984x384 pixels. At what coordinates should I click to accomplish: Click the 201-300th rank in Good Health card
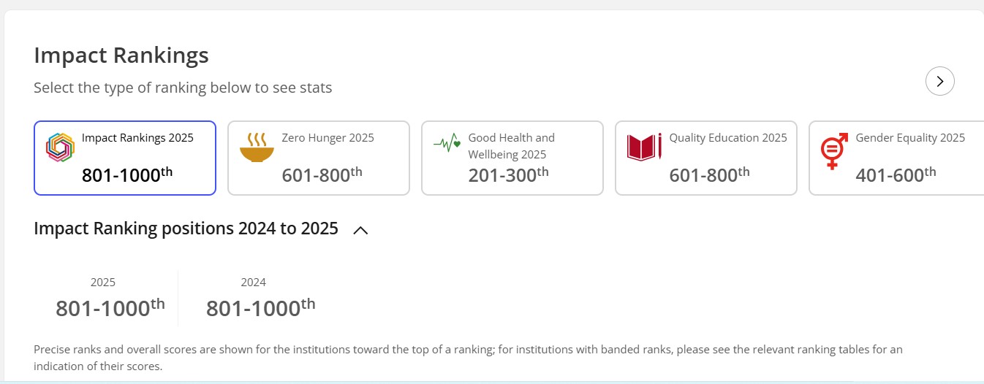pyautogui.click(x=508, y=174)
